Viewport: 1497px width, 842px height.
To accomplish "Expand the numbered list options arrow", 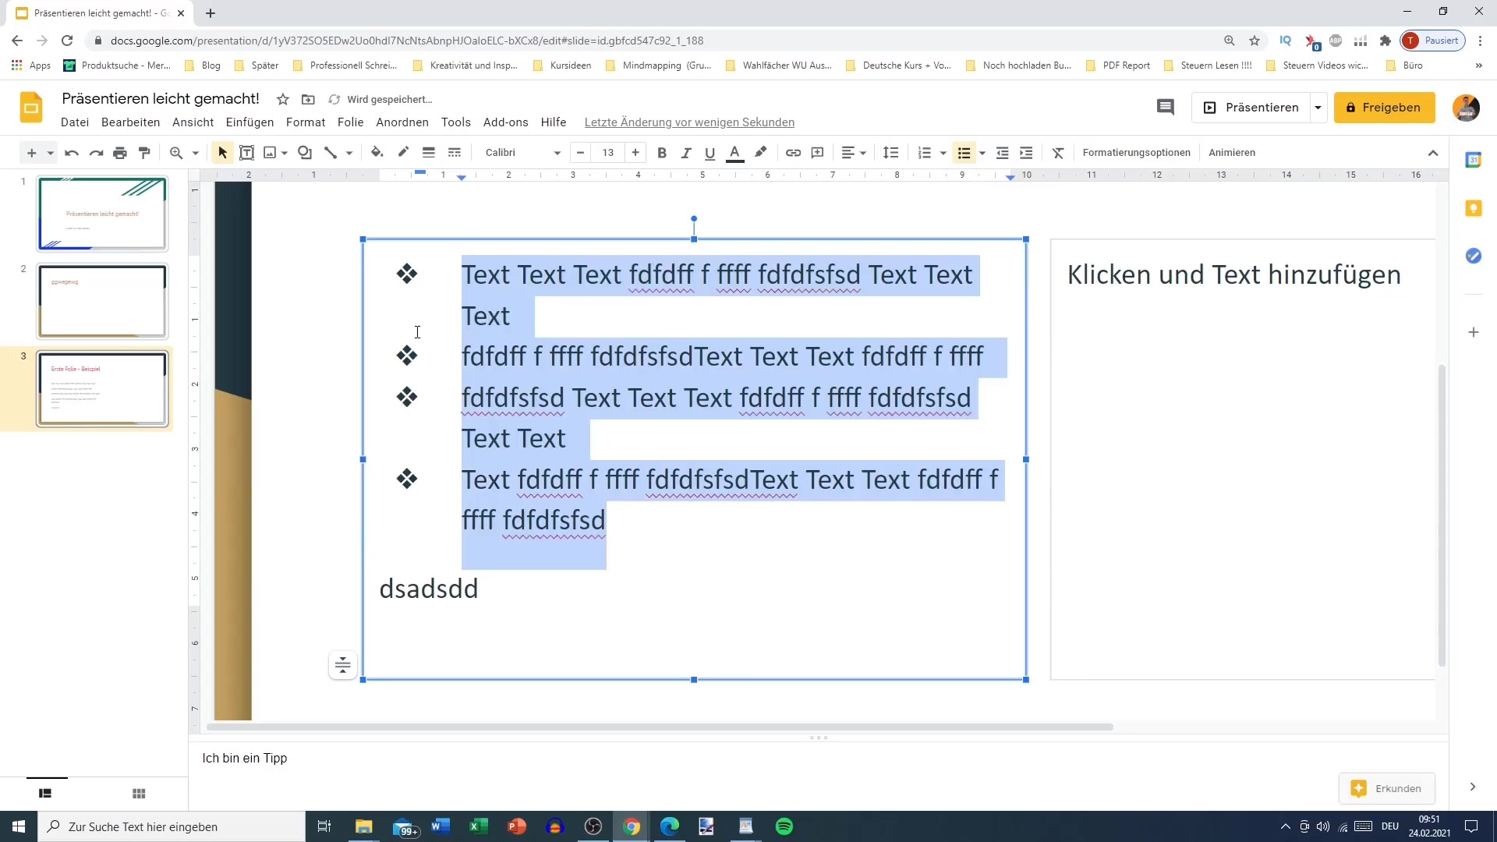I will pyautogui.click(x=943, y=153).
